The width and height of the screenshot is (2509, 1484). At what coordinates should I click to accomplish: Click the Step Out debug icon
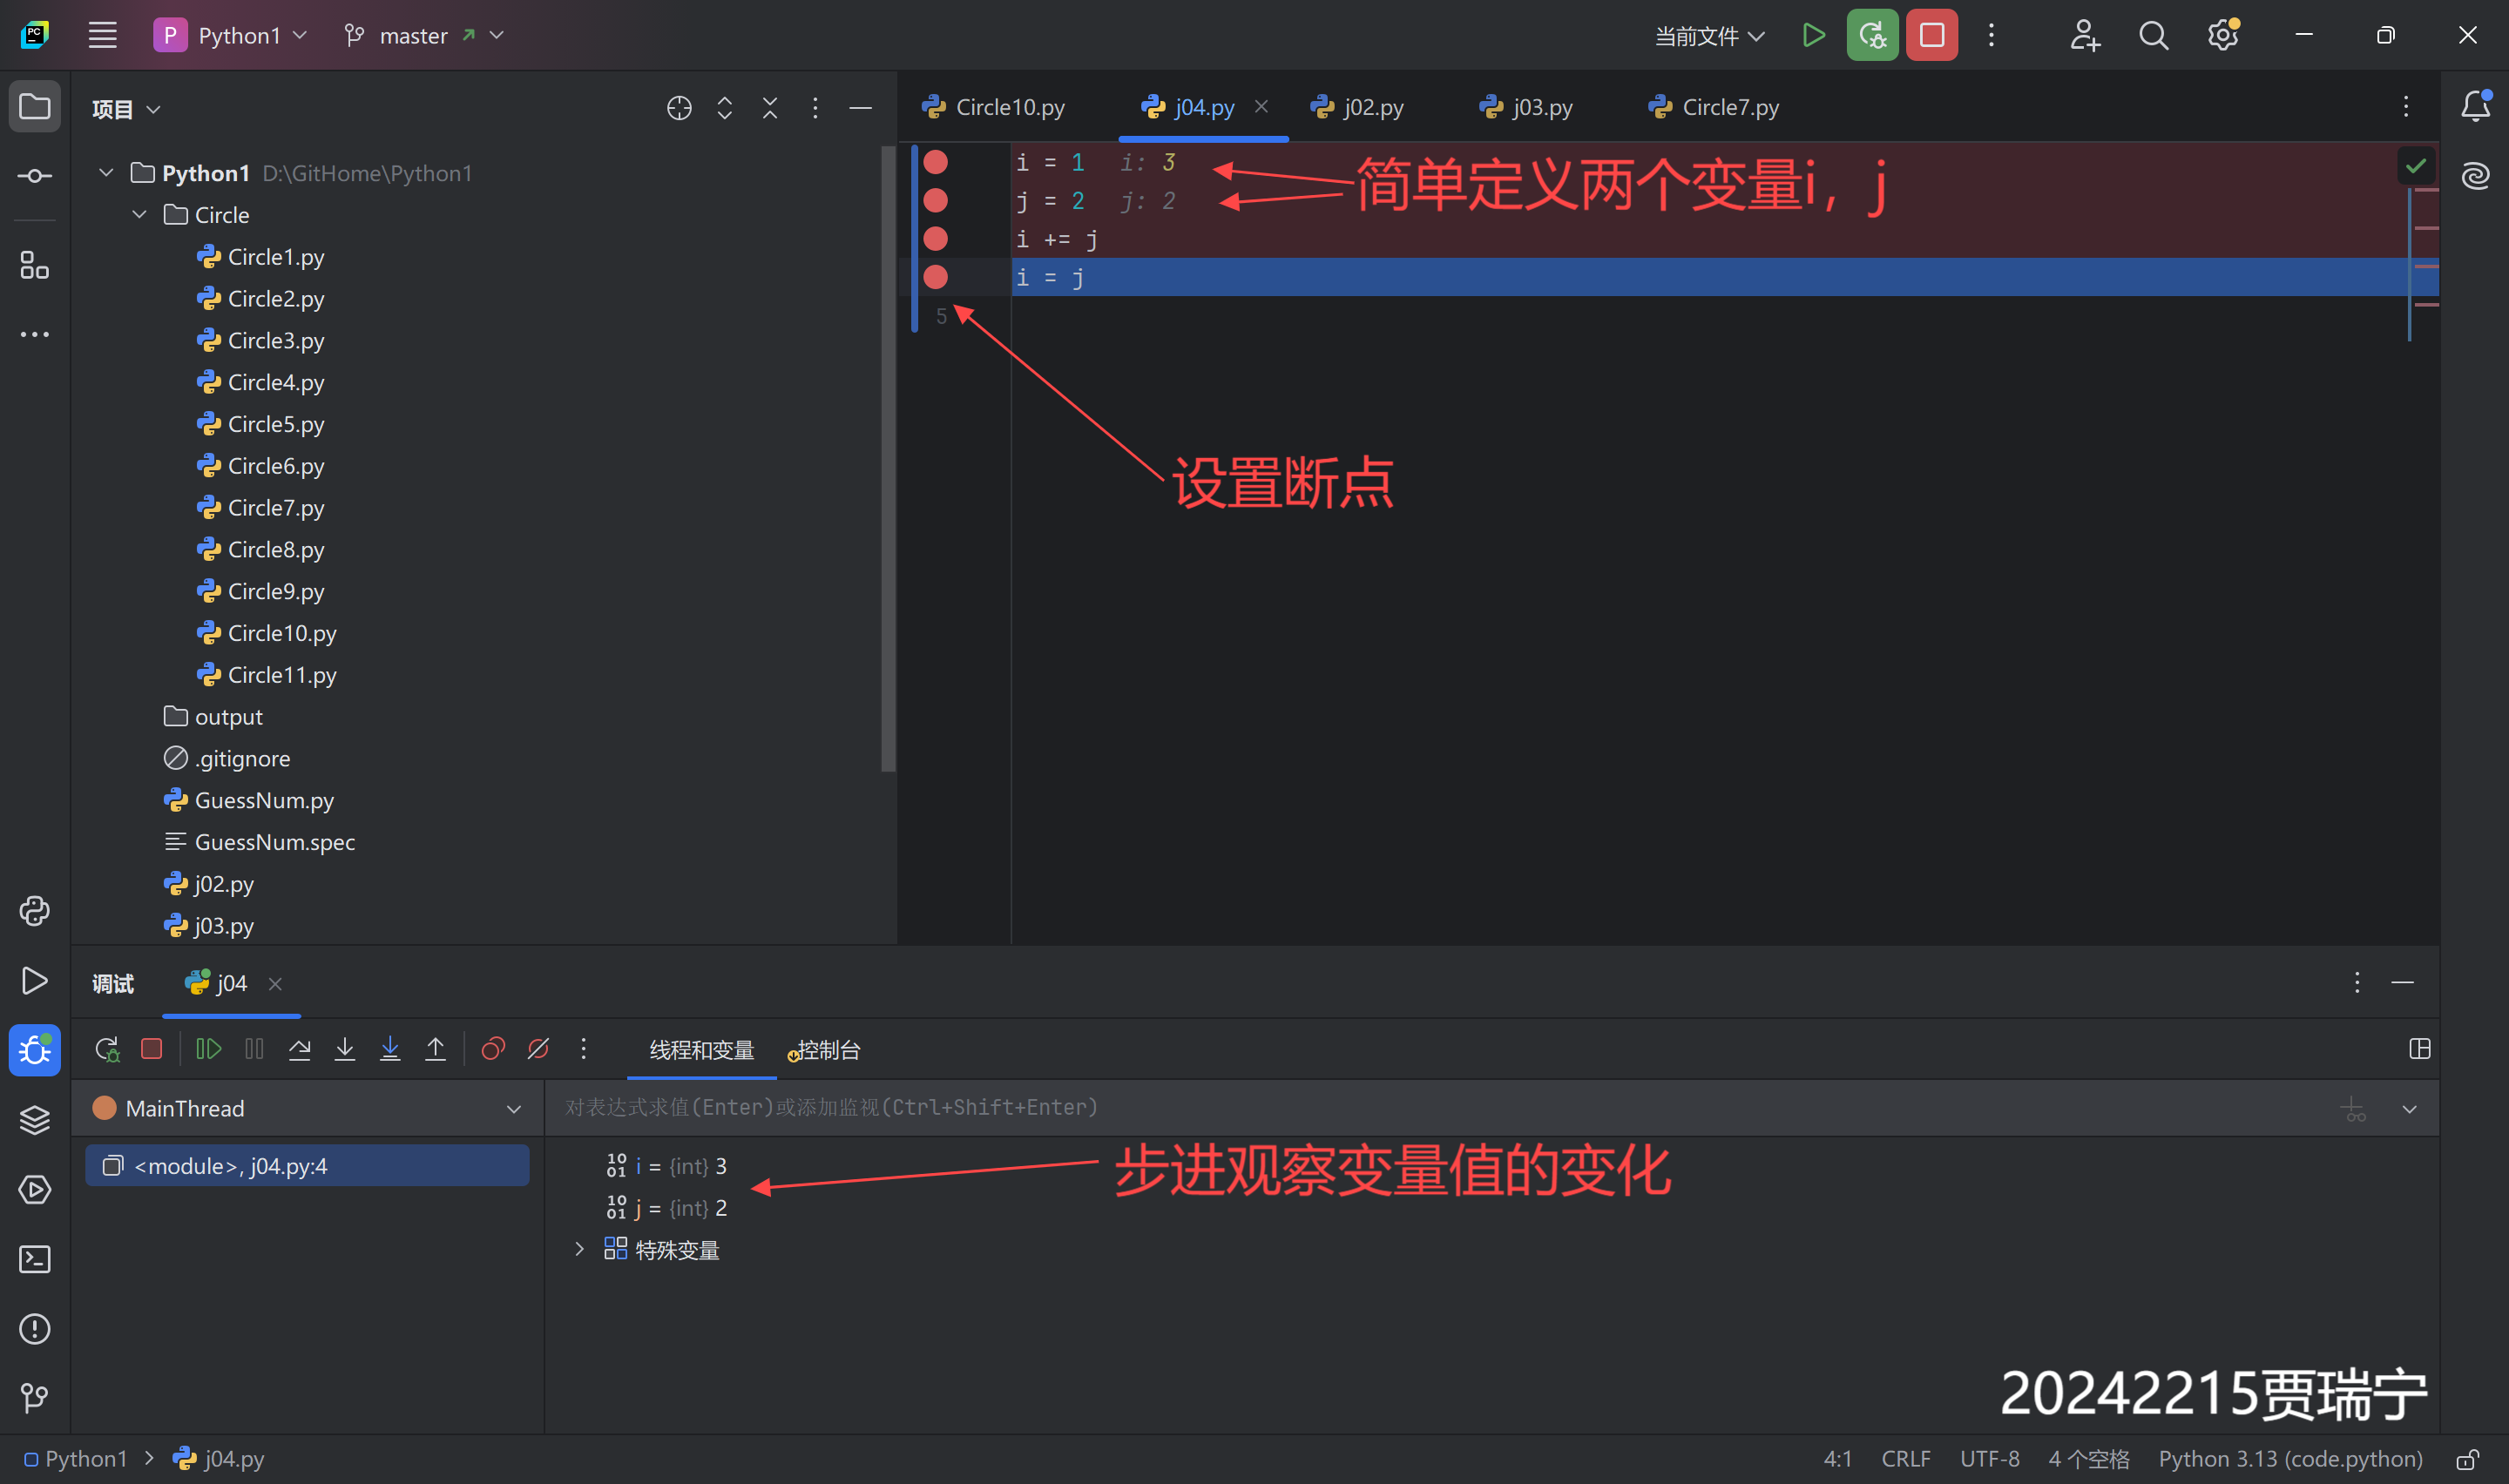(x=435, y=1049)
